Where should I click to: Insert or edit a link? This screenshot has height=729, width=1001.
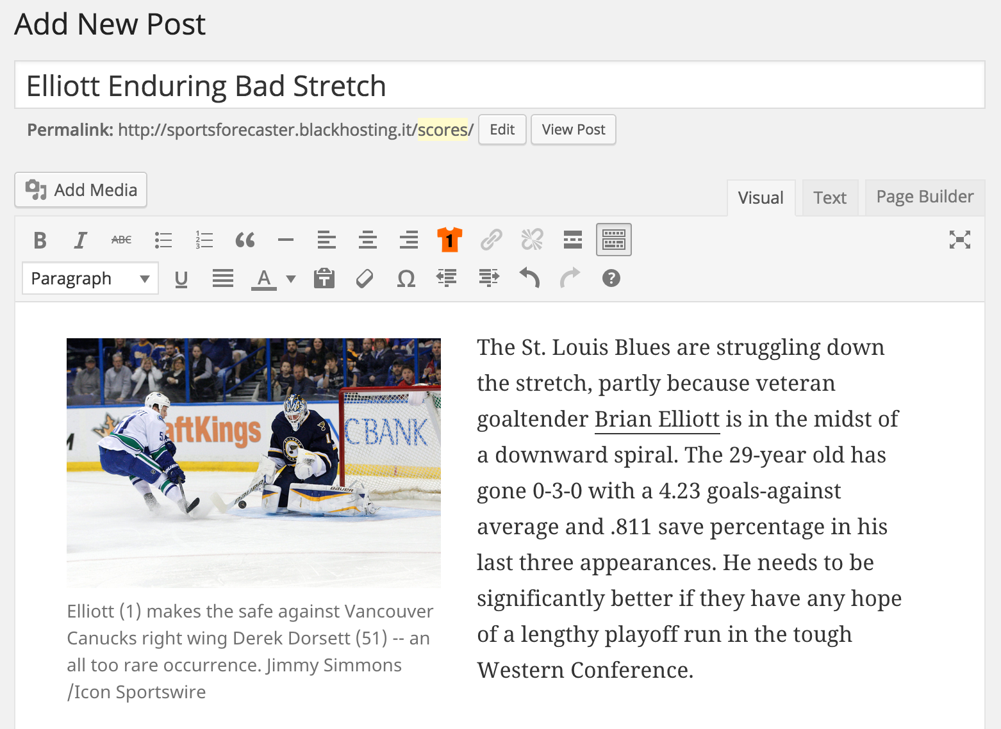pyautogui.click(x=491, y=240)
